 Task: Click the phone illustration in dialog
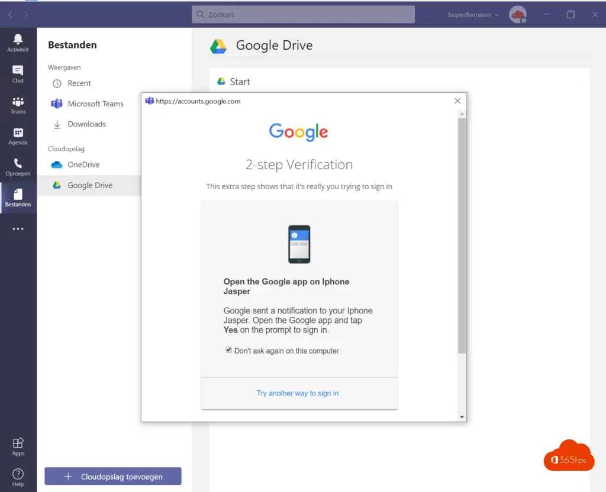pos(299,244)
